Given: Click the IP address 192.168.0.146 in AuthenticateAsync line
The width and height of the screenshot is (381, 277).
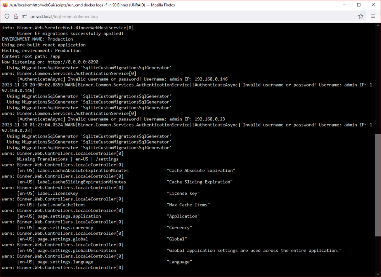Looking at the screenshot, I should pyautogui.click(x=211, y=79).
